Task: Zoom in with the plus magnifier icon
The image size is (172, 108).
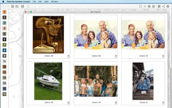Action: pos(149,6)
